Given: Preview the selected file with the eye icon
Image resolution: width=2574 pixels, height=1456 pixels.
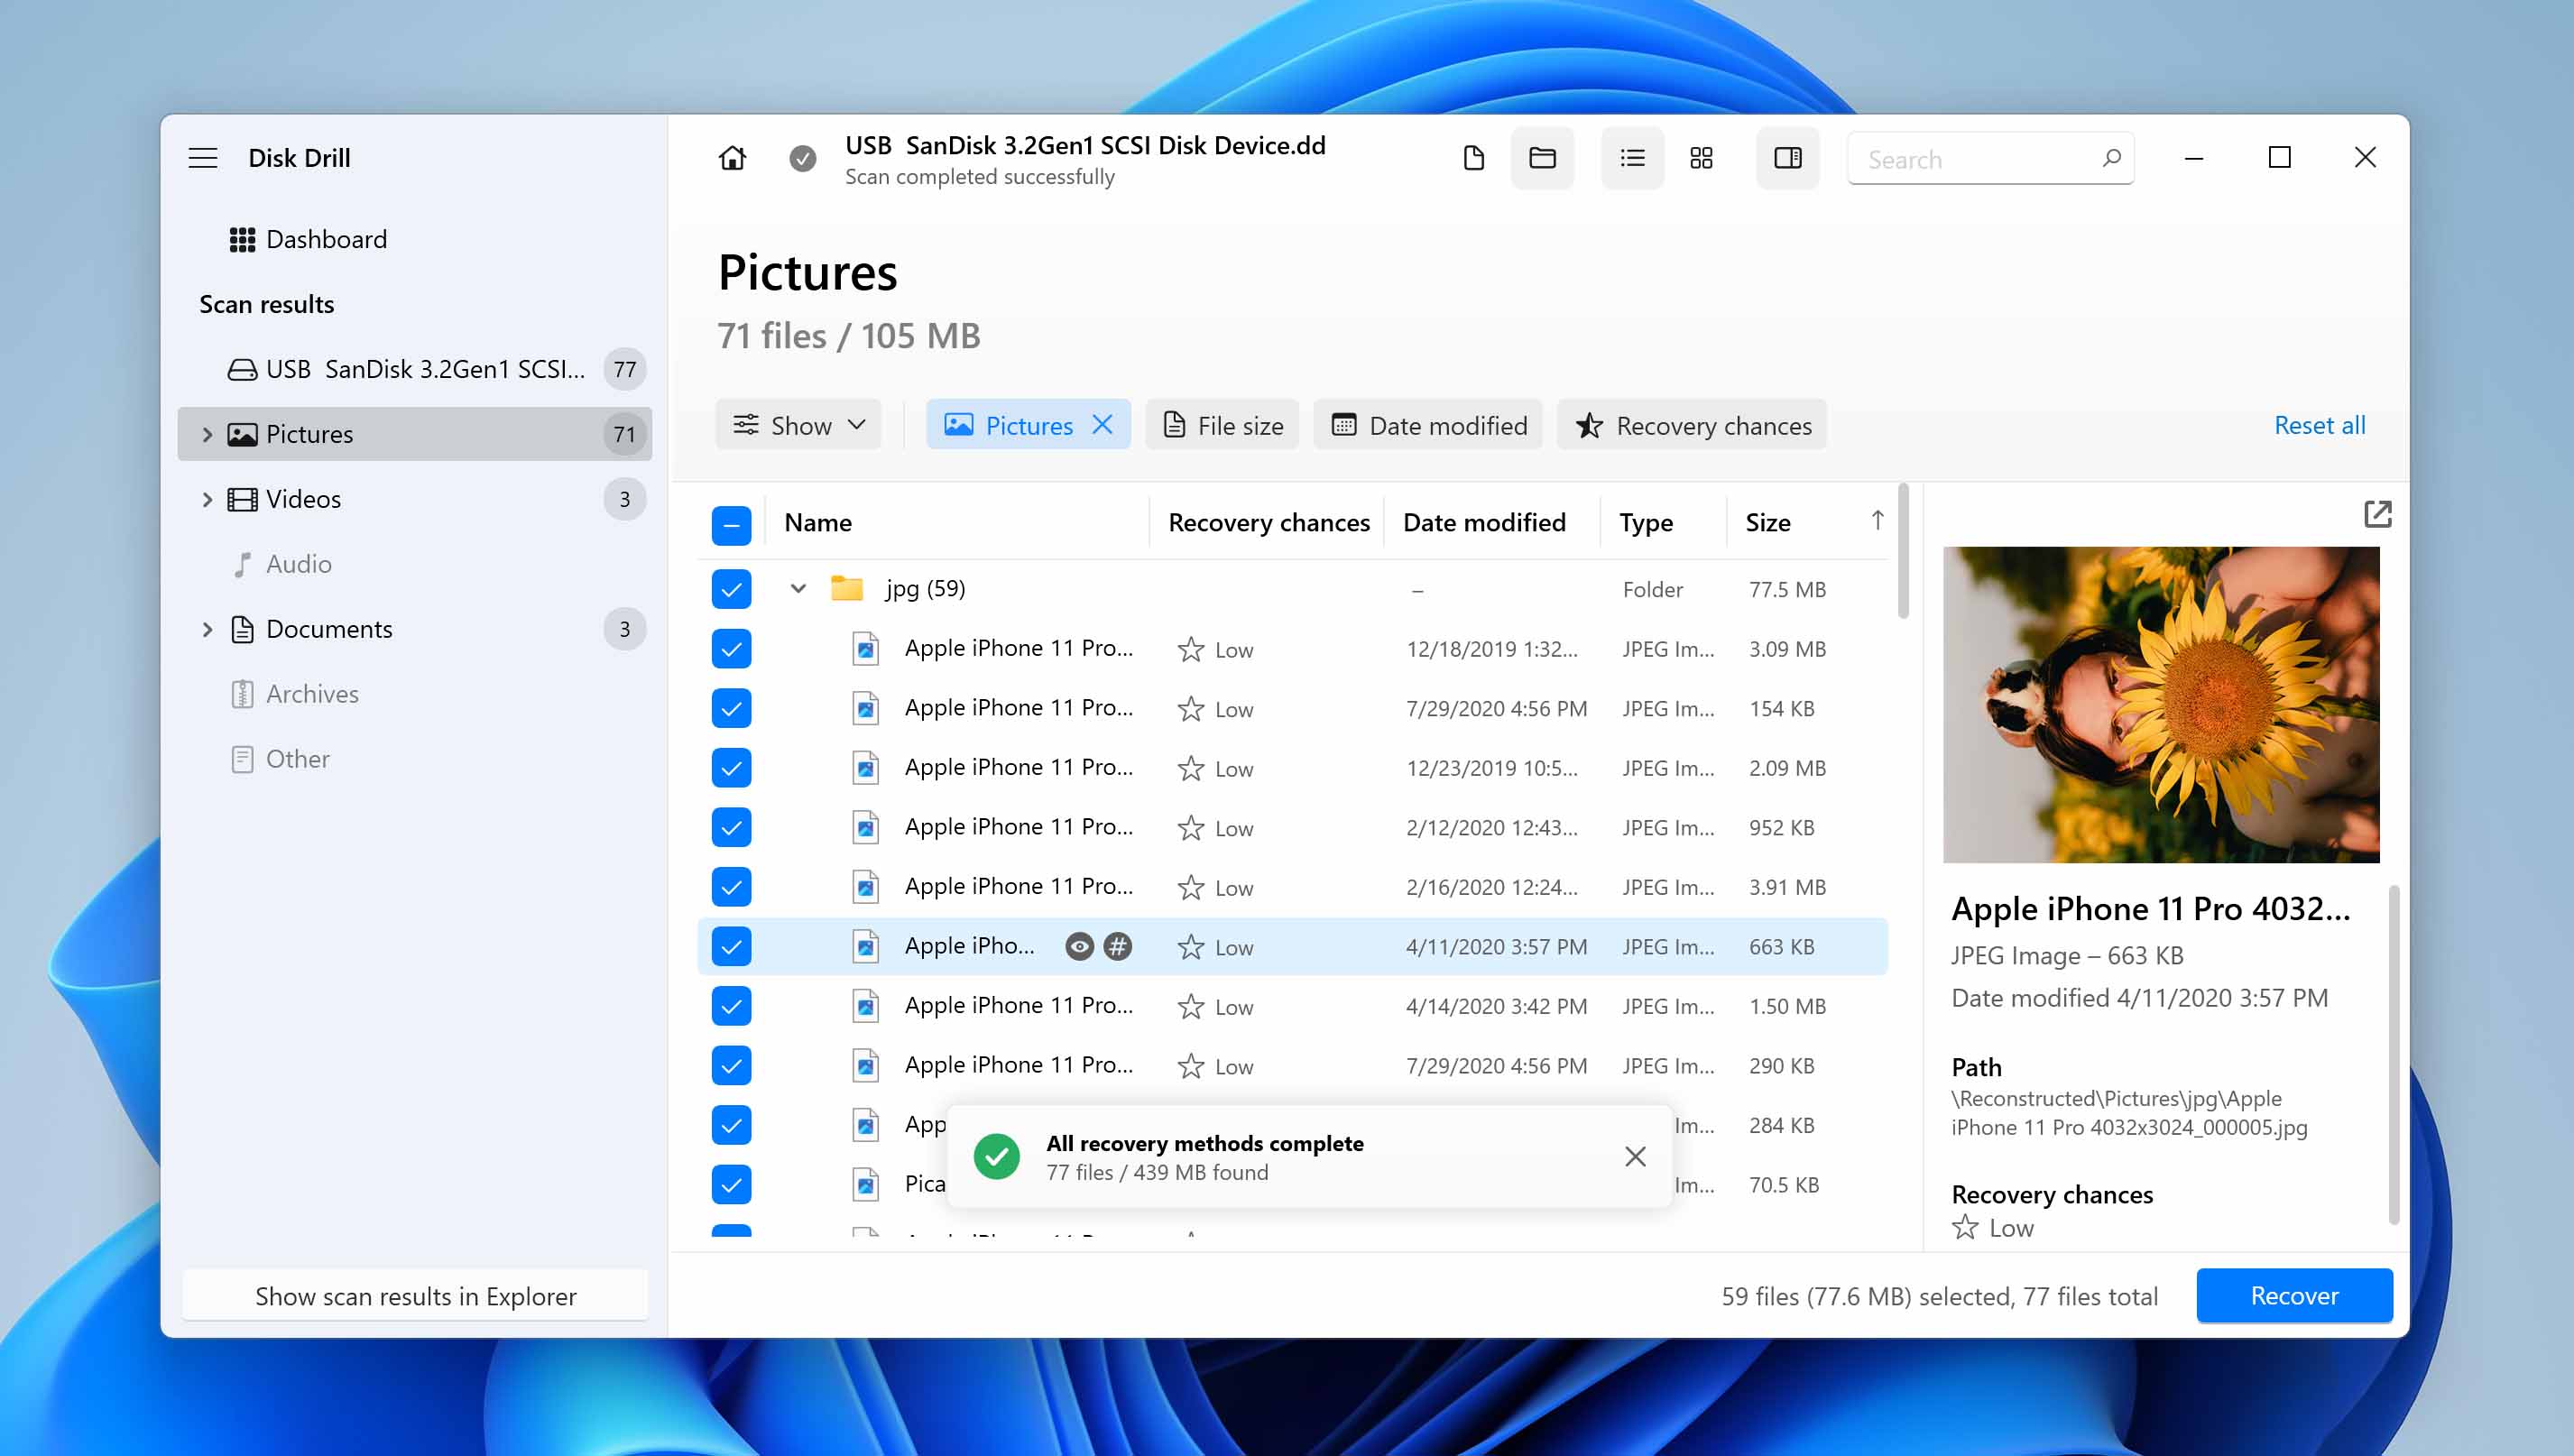Looking at the screenshot, I should (1078, 946).
